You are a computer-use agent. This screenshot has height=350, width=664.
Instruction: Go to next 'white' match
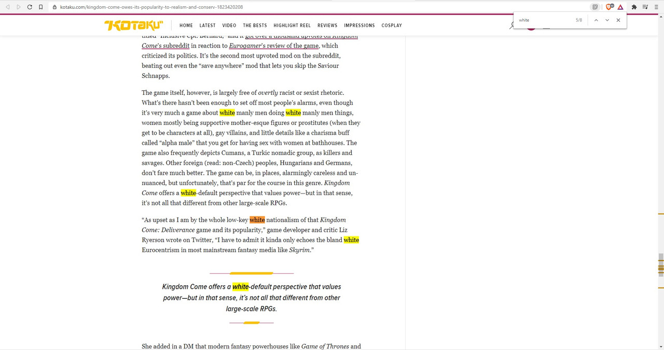(607, 20)
